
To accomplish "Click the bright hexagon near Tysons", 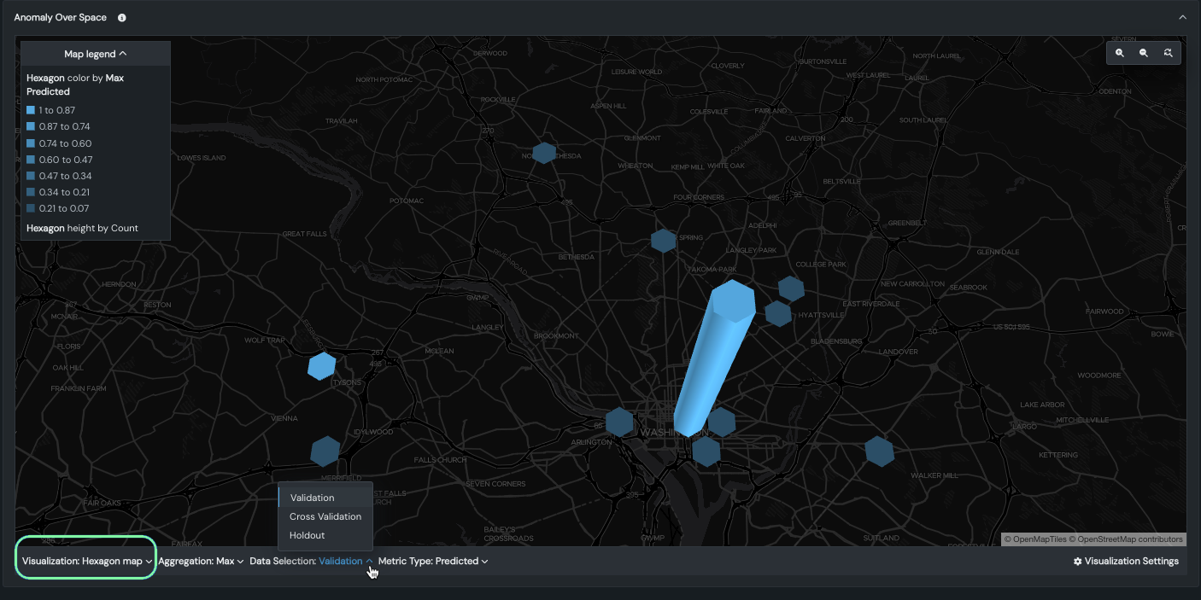I will click(x=321, y=366).
